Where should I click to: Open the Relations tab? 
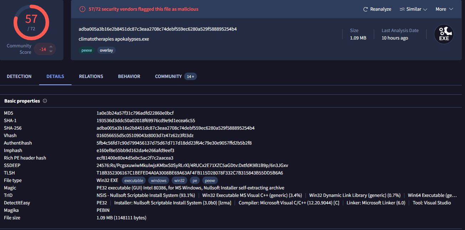[x=91, y=77]
